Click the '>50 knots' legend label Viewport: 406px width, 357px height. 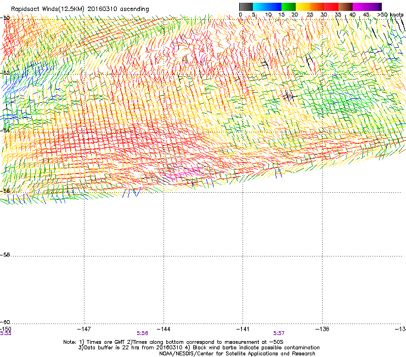(391, 15)
